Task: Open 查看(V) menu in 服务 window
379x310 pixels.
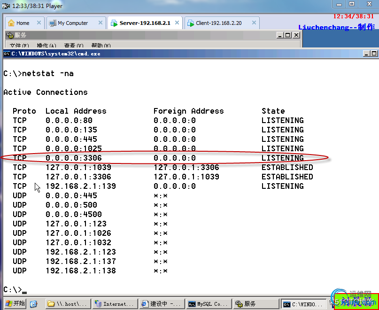Action: (x=74, y=46)
